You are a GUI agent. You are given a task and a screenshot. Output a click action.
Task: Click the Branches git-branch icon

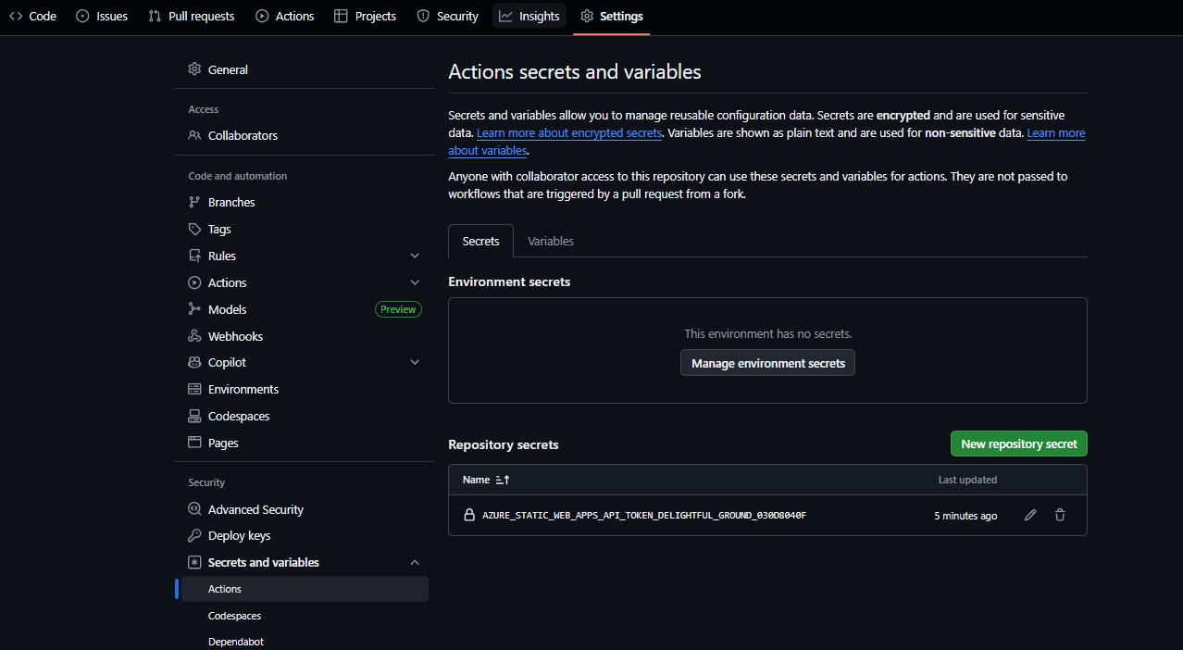coord(194,202)
